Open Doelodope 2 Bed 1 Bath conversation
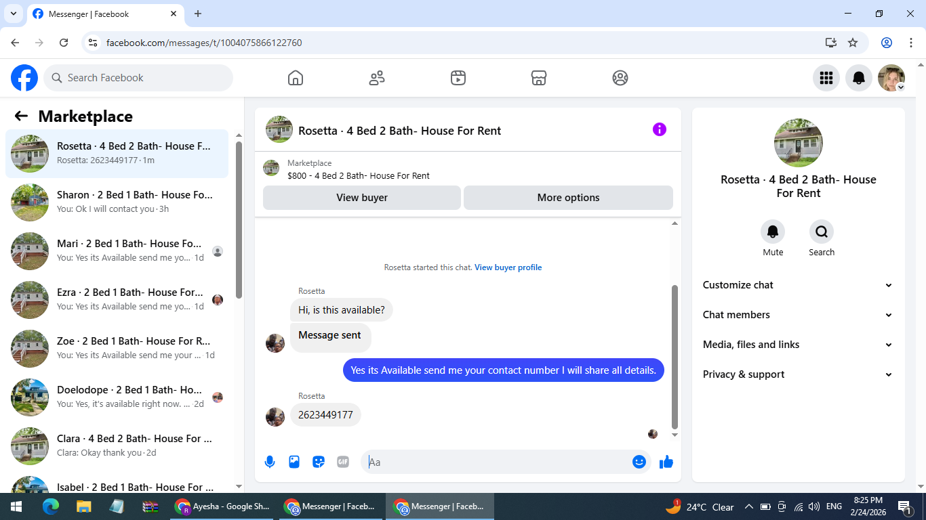 tap(117, 397)
